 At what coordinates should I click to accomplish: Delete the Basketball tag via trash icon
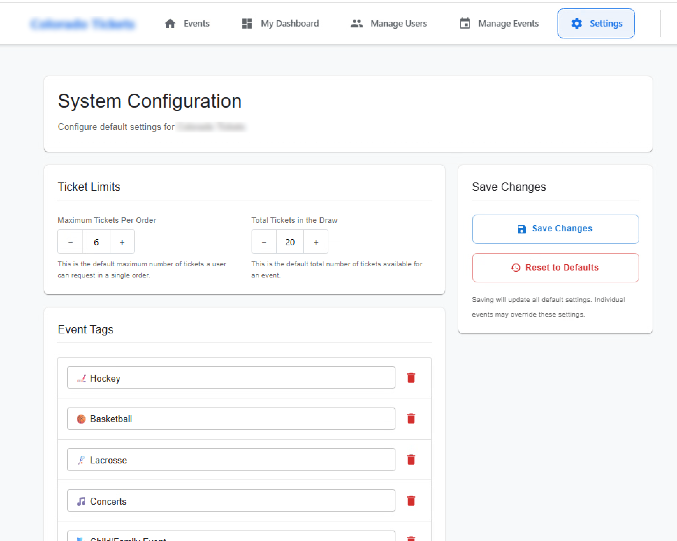tap(411, 418)
